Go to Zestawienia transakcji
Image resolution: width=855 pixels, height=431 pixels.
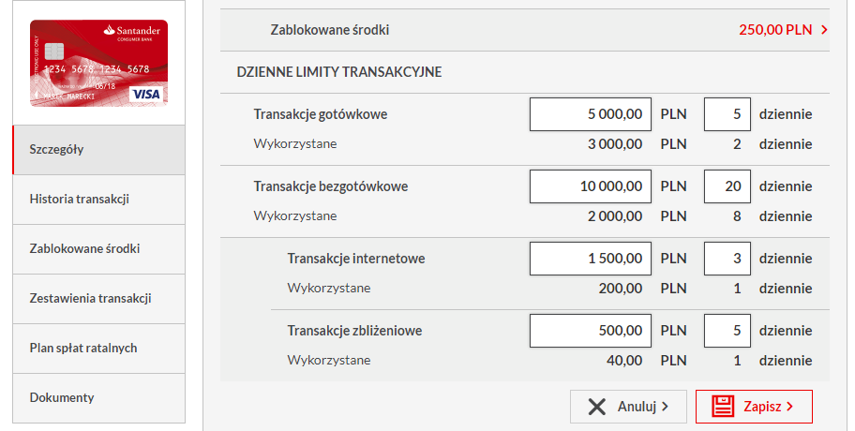point(98,299)
